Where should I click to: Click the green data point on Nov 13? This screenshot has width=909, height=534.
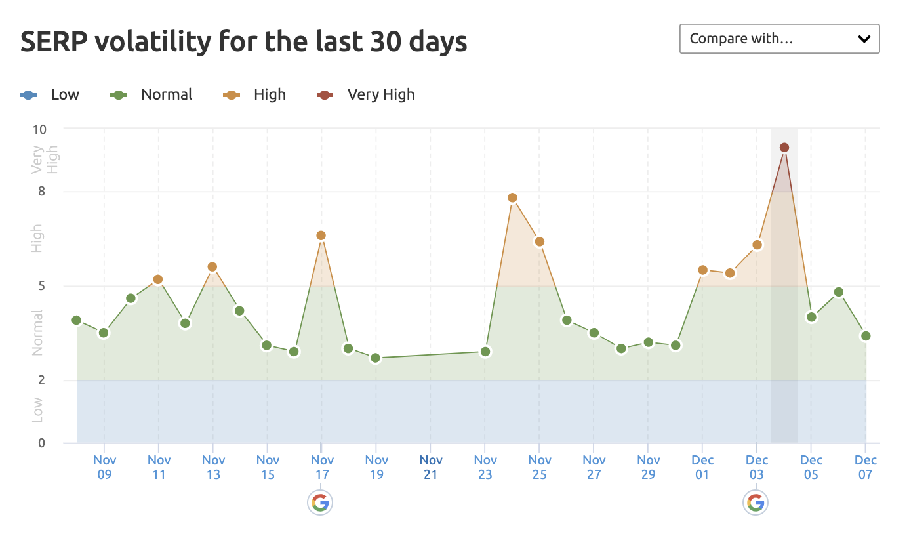tap(212, 267)
